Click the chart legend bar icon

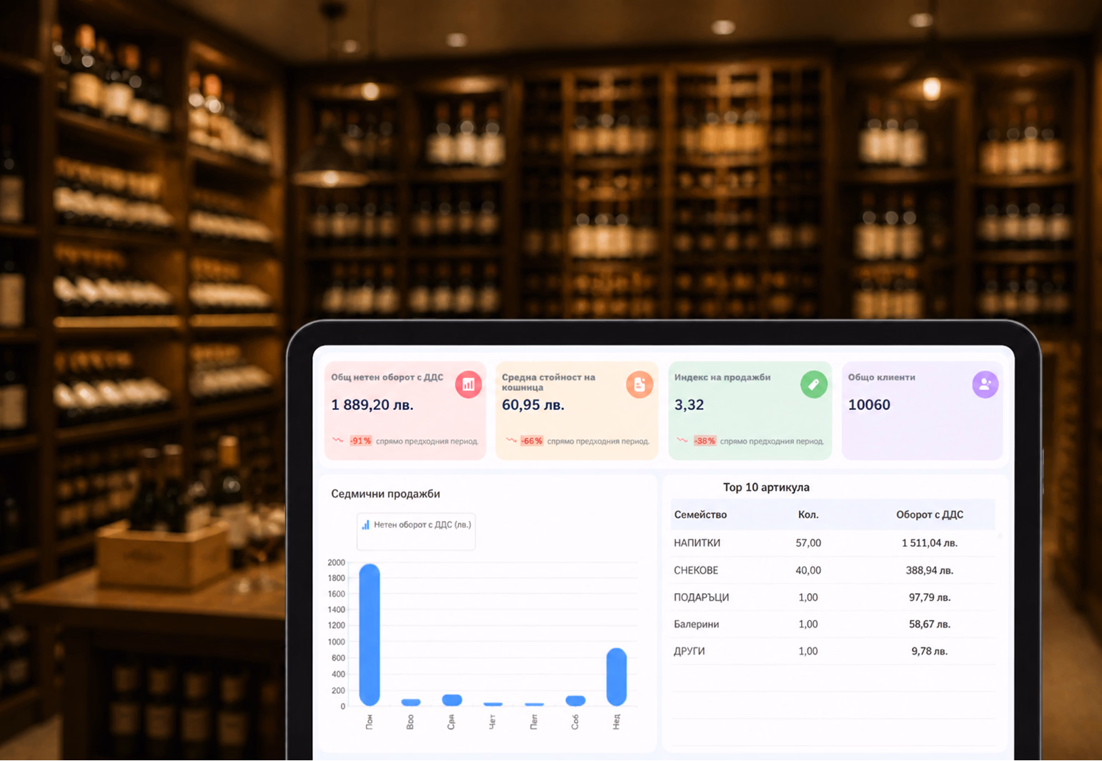point(365,524)
